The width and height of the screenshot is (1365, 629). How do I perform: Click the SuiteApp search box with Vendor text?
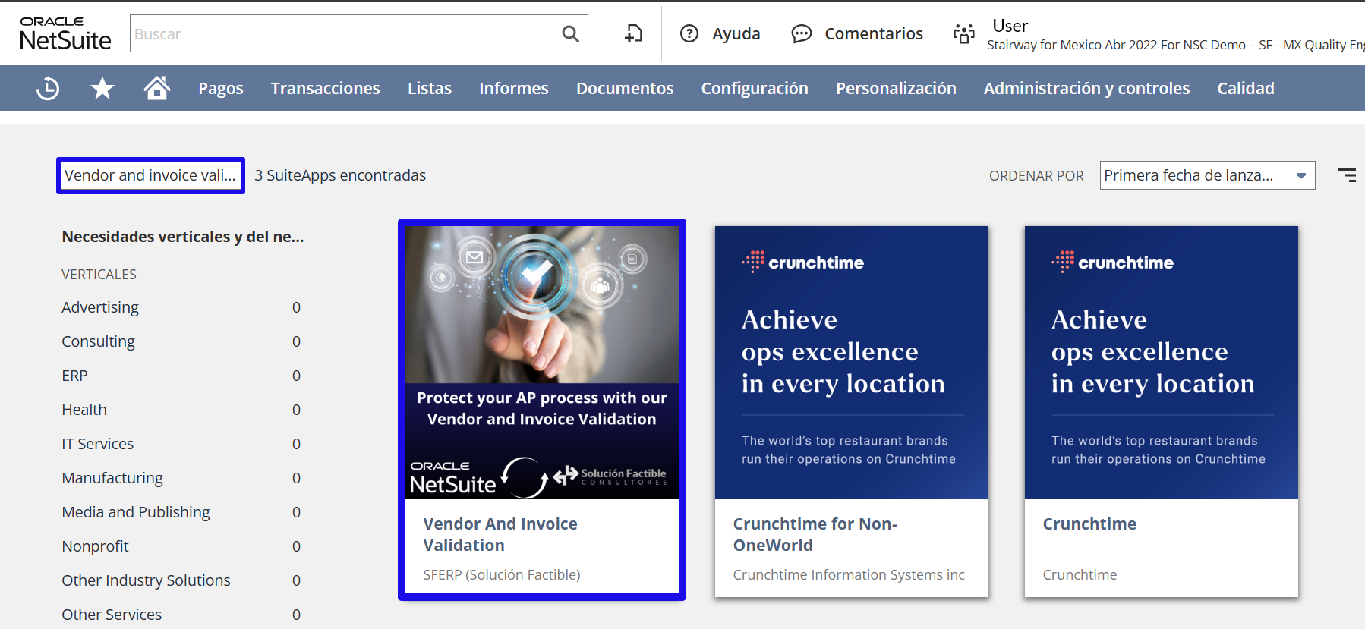150,175
